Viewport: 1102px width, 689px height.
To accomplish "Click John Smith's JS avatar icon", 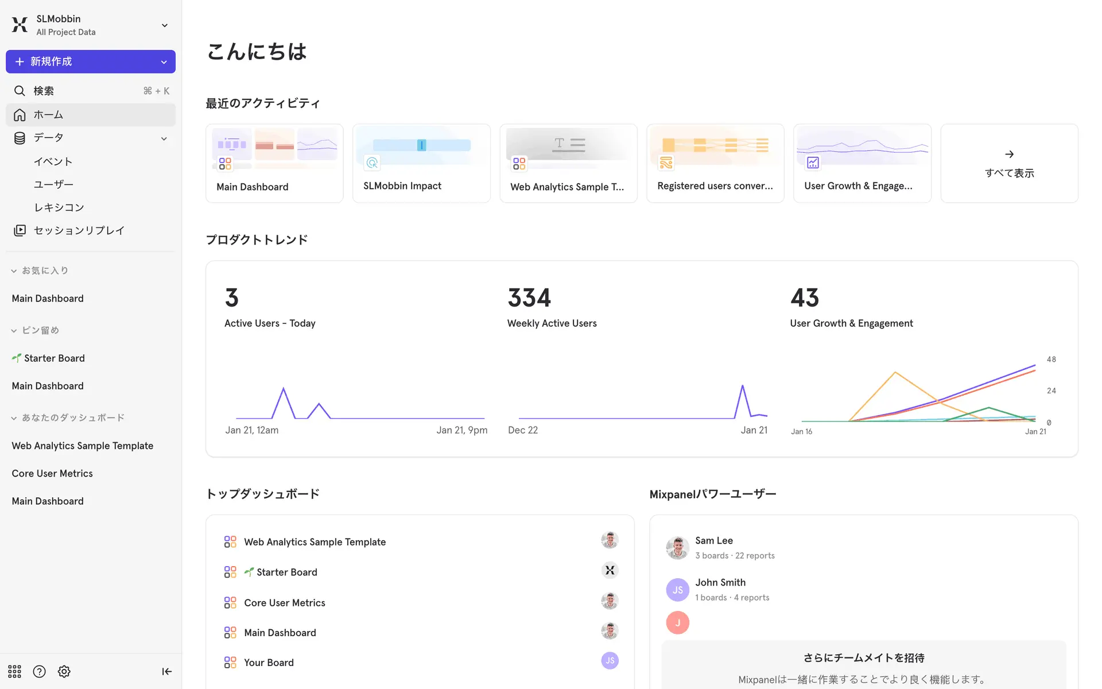I will [677, 590].
